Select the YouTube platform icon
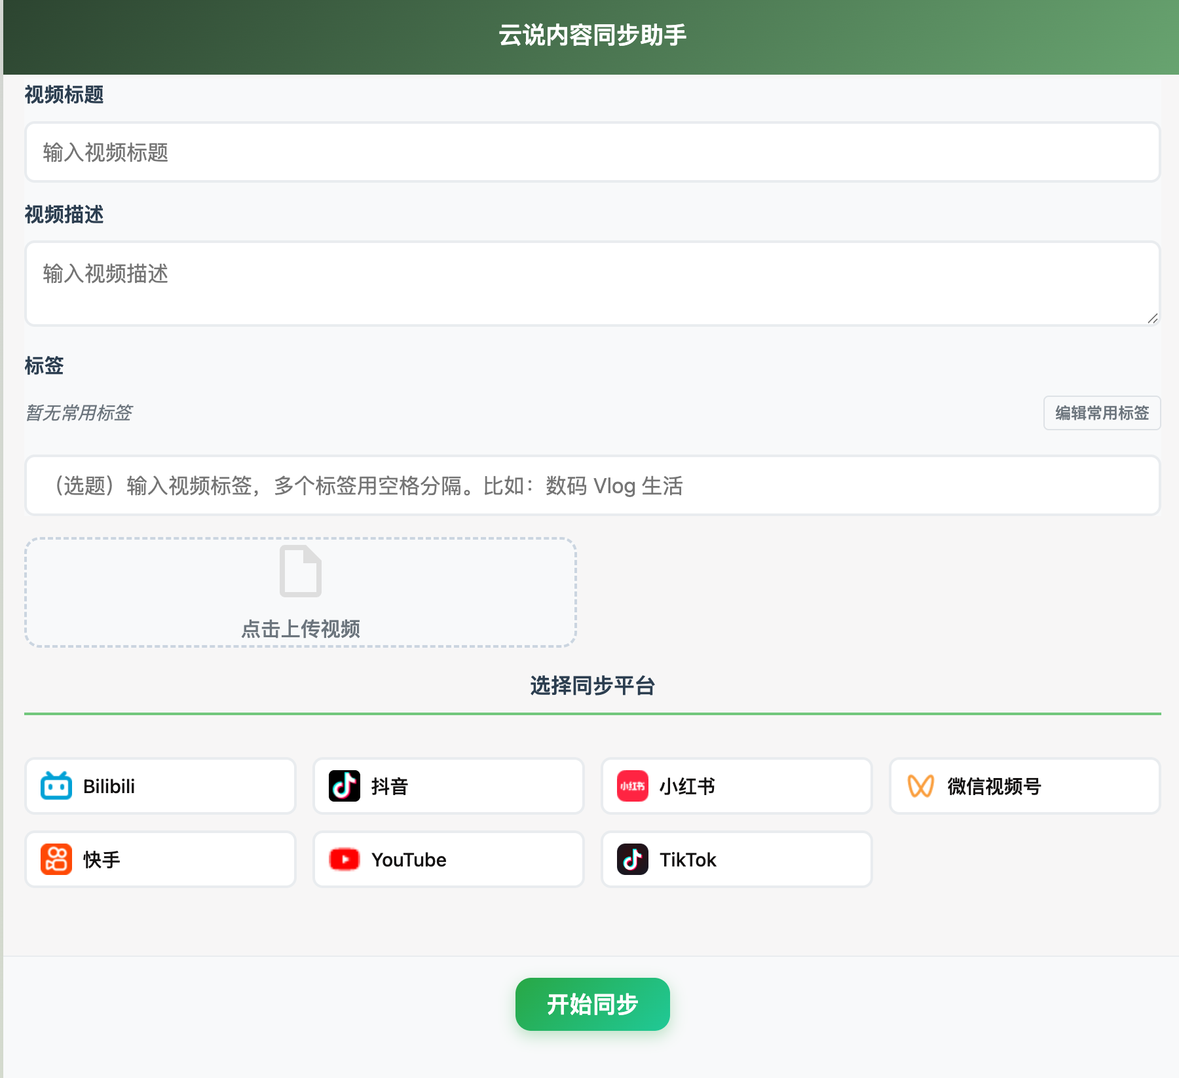Screen dimensions: 1179x1078 coord(344,859)
